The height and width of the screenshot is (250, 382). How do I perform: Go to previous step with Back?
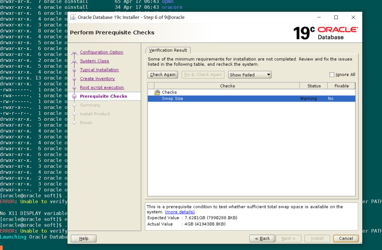(x=262, y=239)
